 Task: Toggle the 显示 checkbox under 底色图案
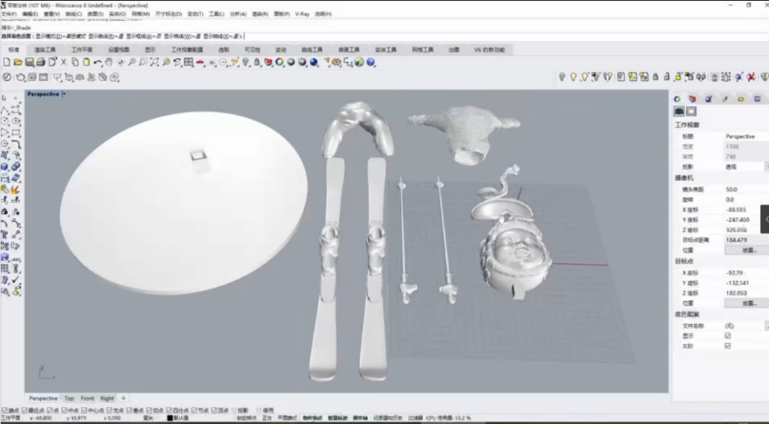[727, 336]
